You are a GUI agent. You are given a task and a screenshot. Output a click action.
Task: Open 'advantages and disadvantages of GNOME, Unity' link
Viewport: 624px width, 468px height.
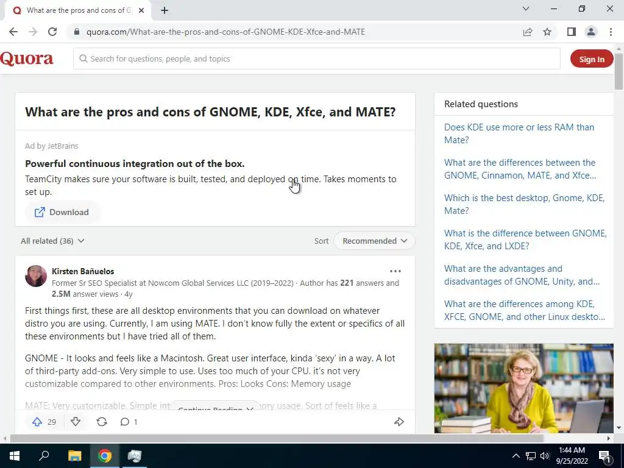point(522,275)
